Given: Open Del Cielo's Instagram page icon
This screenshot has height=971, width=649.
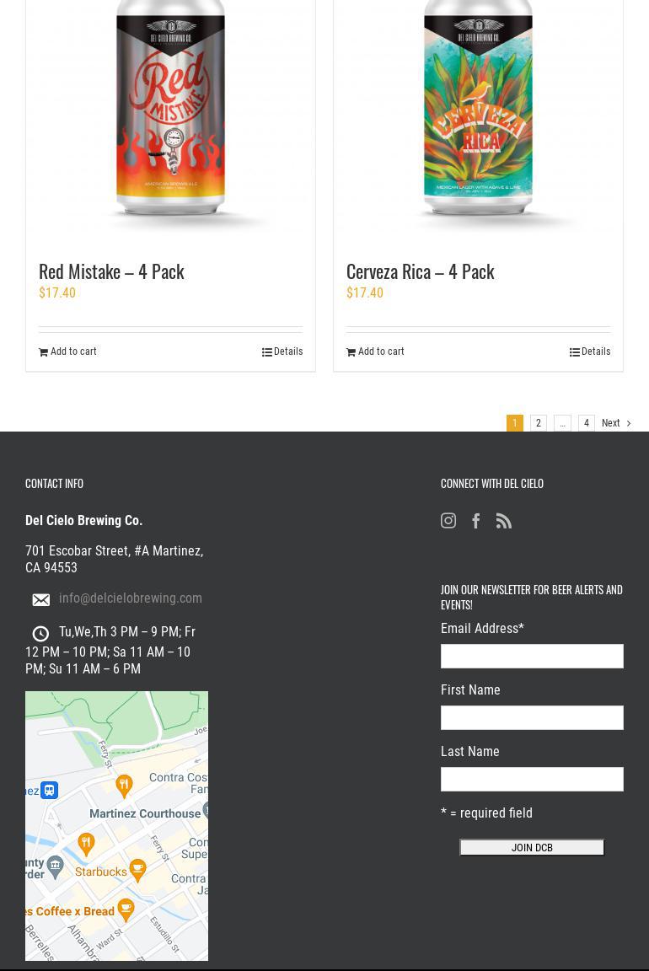Looking at the screenshot, I should click(x=448, y=521).
